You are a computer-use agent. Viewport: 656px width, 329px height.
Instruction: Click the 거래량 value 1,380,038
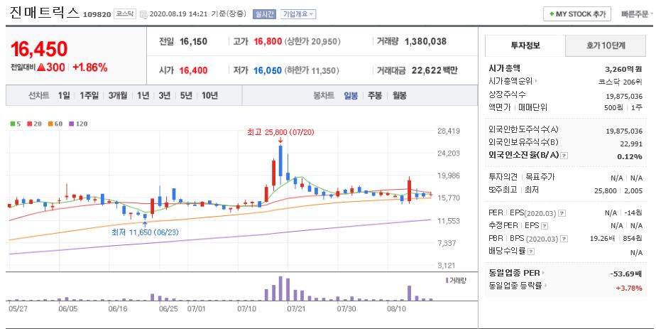(425, 41)
